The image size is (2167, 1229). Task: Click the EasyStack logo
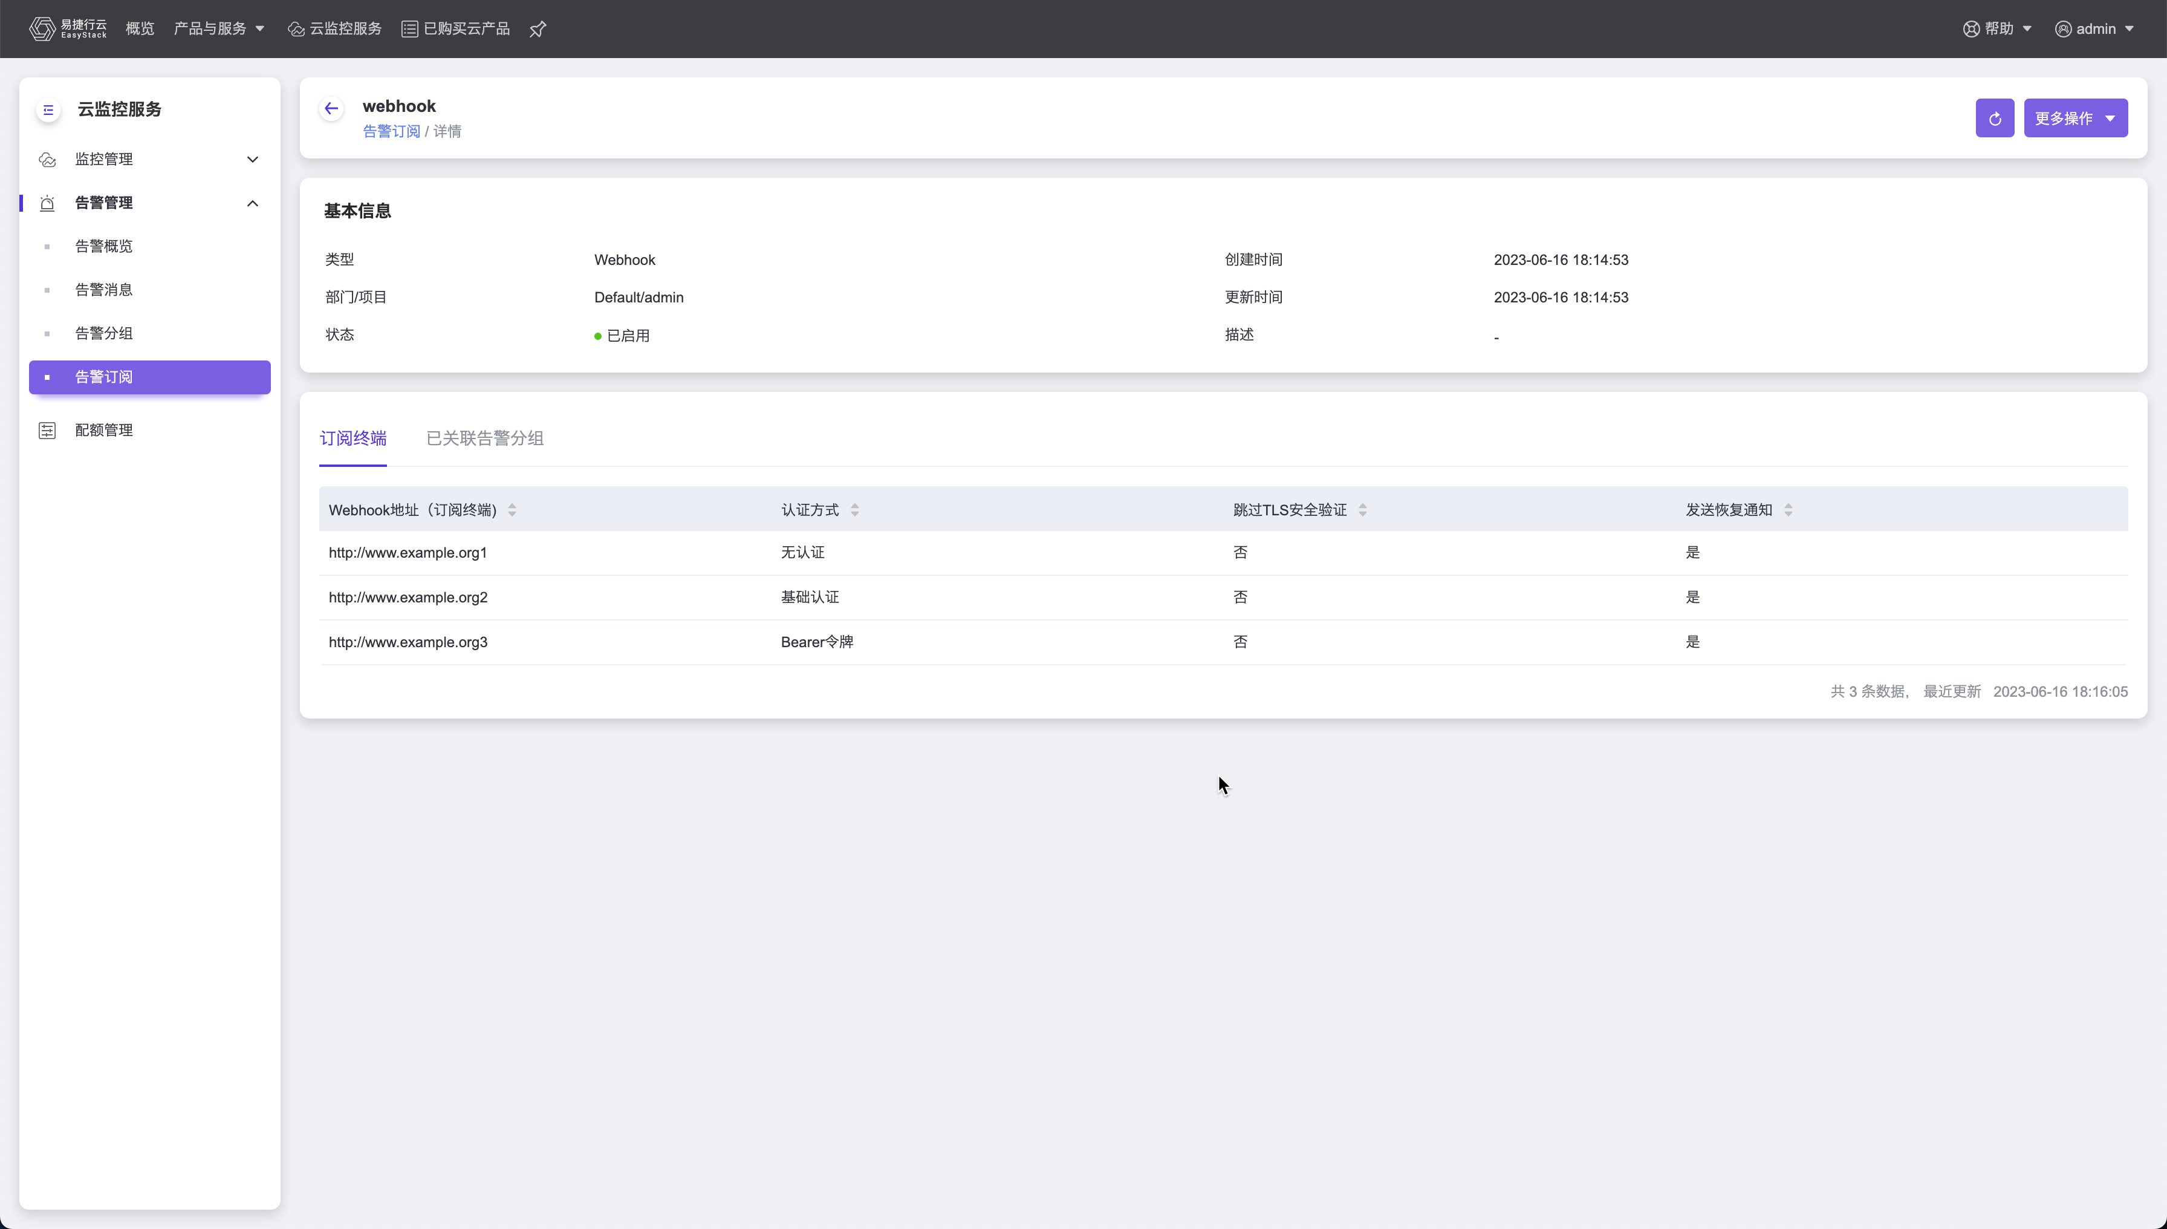pos(68,28)
